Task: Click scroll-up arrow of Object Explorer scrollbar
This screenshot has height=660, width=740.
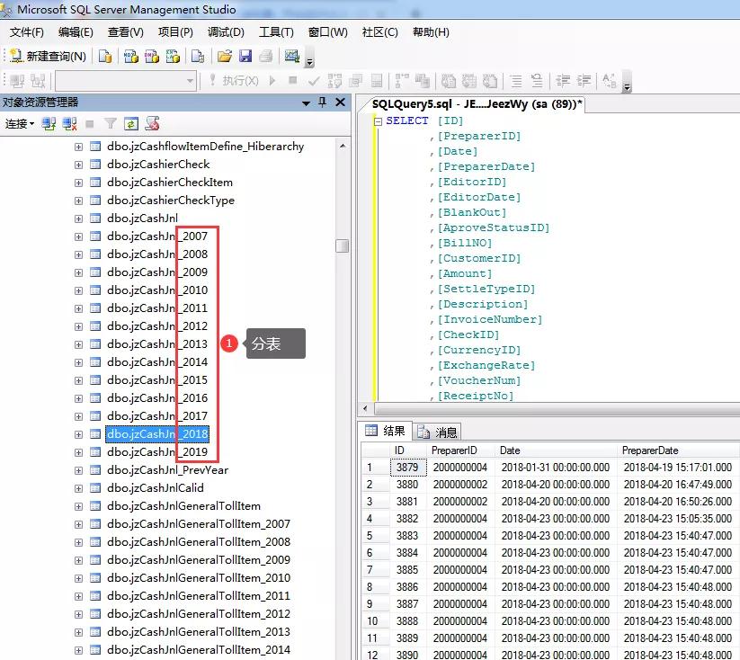Action: tap(343, 146)
